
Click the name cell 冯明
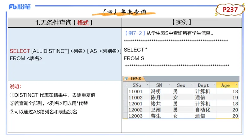point(161,91)
